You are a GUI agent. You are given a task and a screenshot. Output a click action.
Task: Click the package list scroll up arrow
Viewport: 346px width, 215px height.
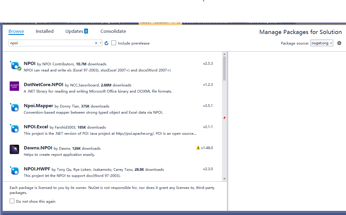(x=224, y=54)
